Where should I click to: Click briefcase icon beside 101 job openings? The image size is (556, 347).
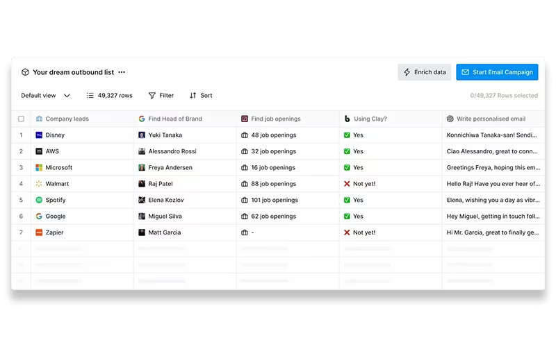tap(245, 201)
